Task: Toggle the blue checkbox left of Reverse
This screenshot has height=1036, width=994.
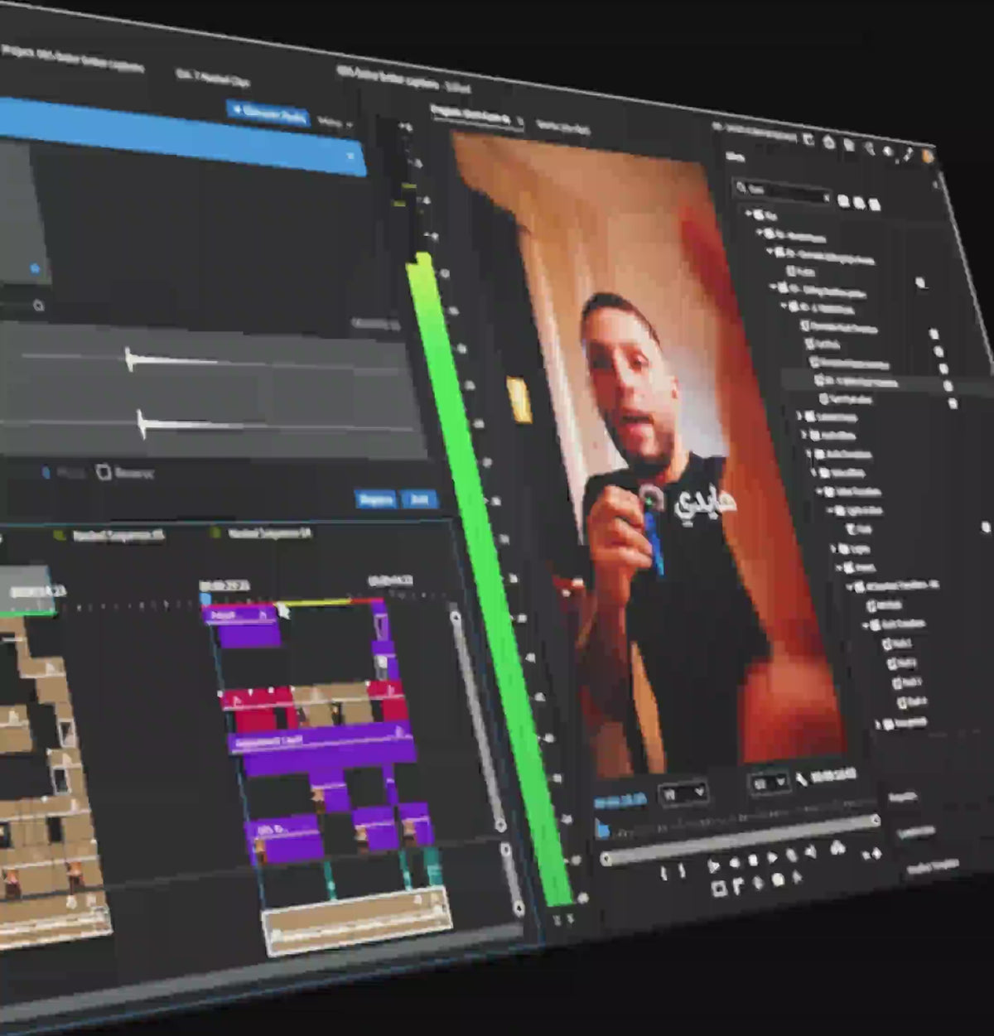Action: (x=46, y=473)
